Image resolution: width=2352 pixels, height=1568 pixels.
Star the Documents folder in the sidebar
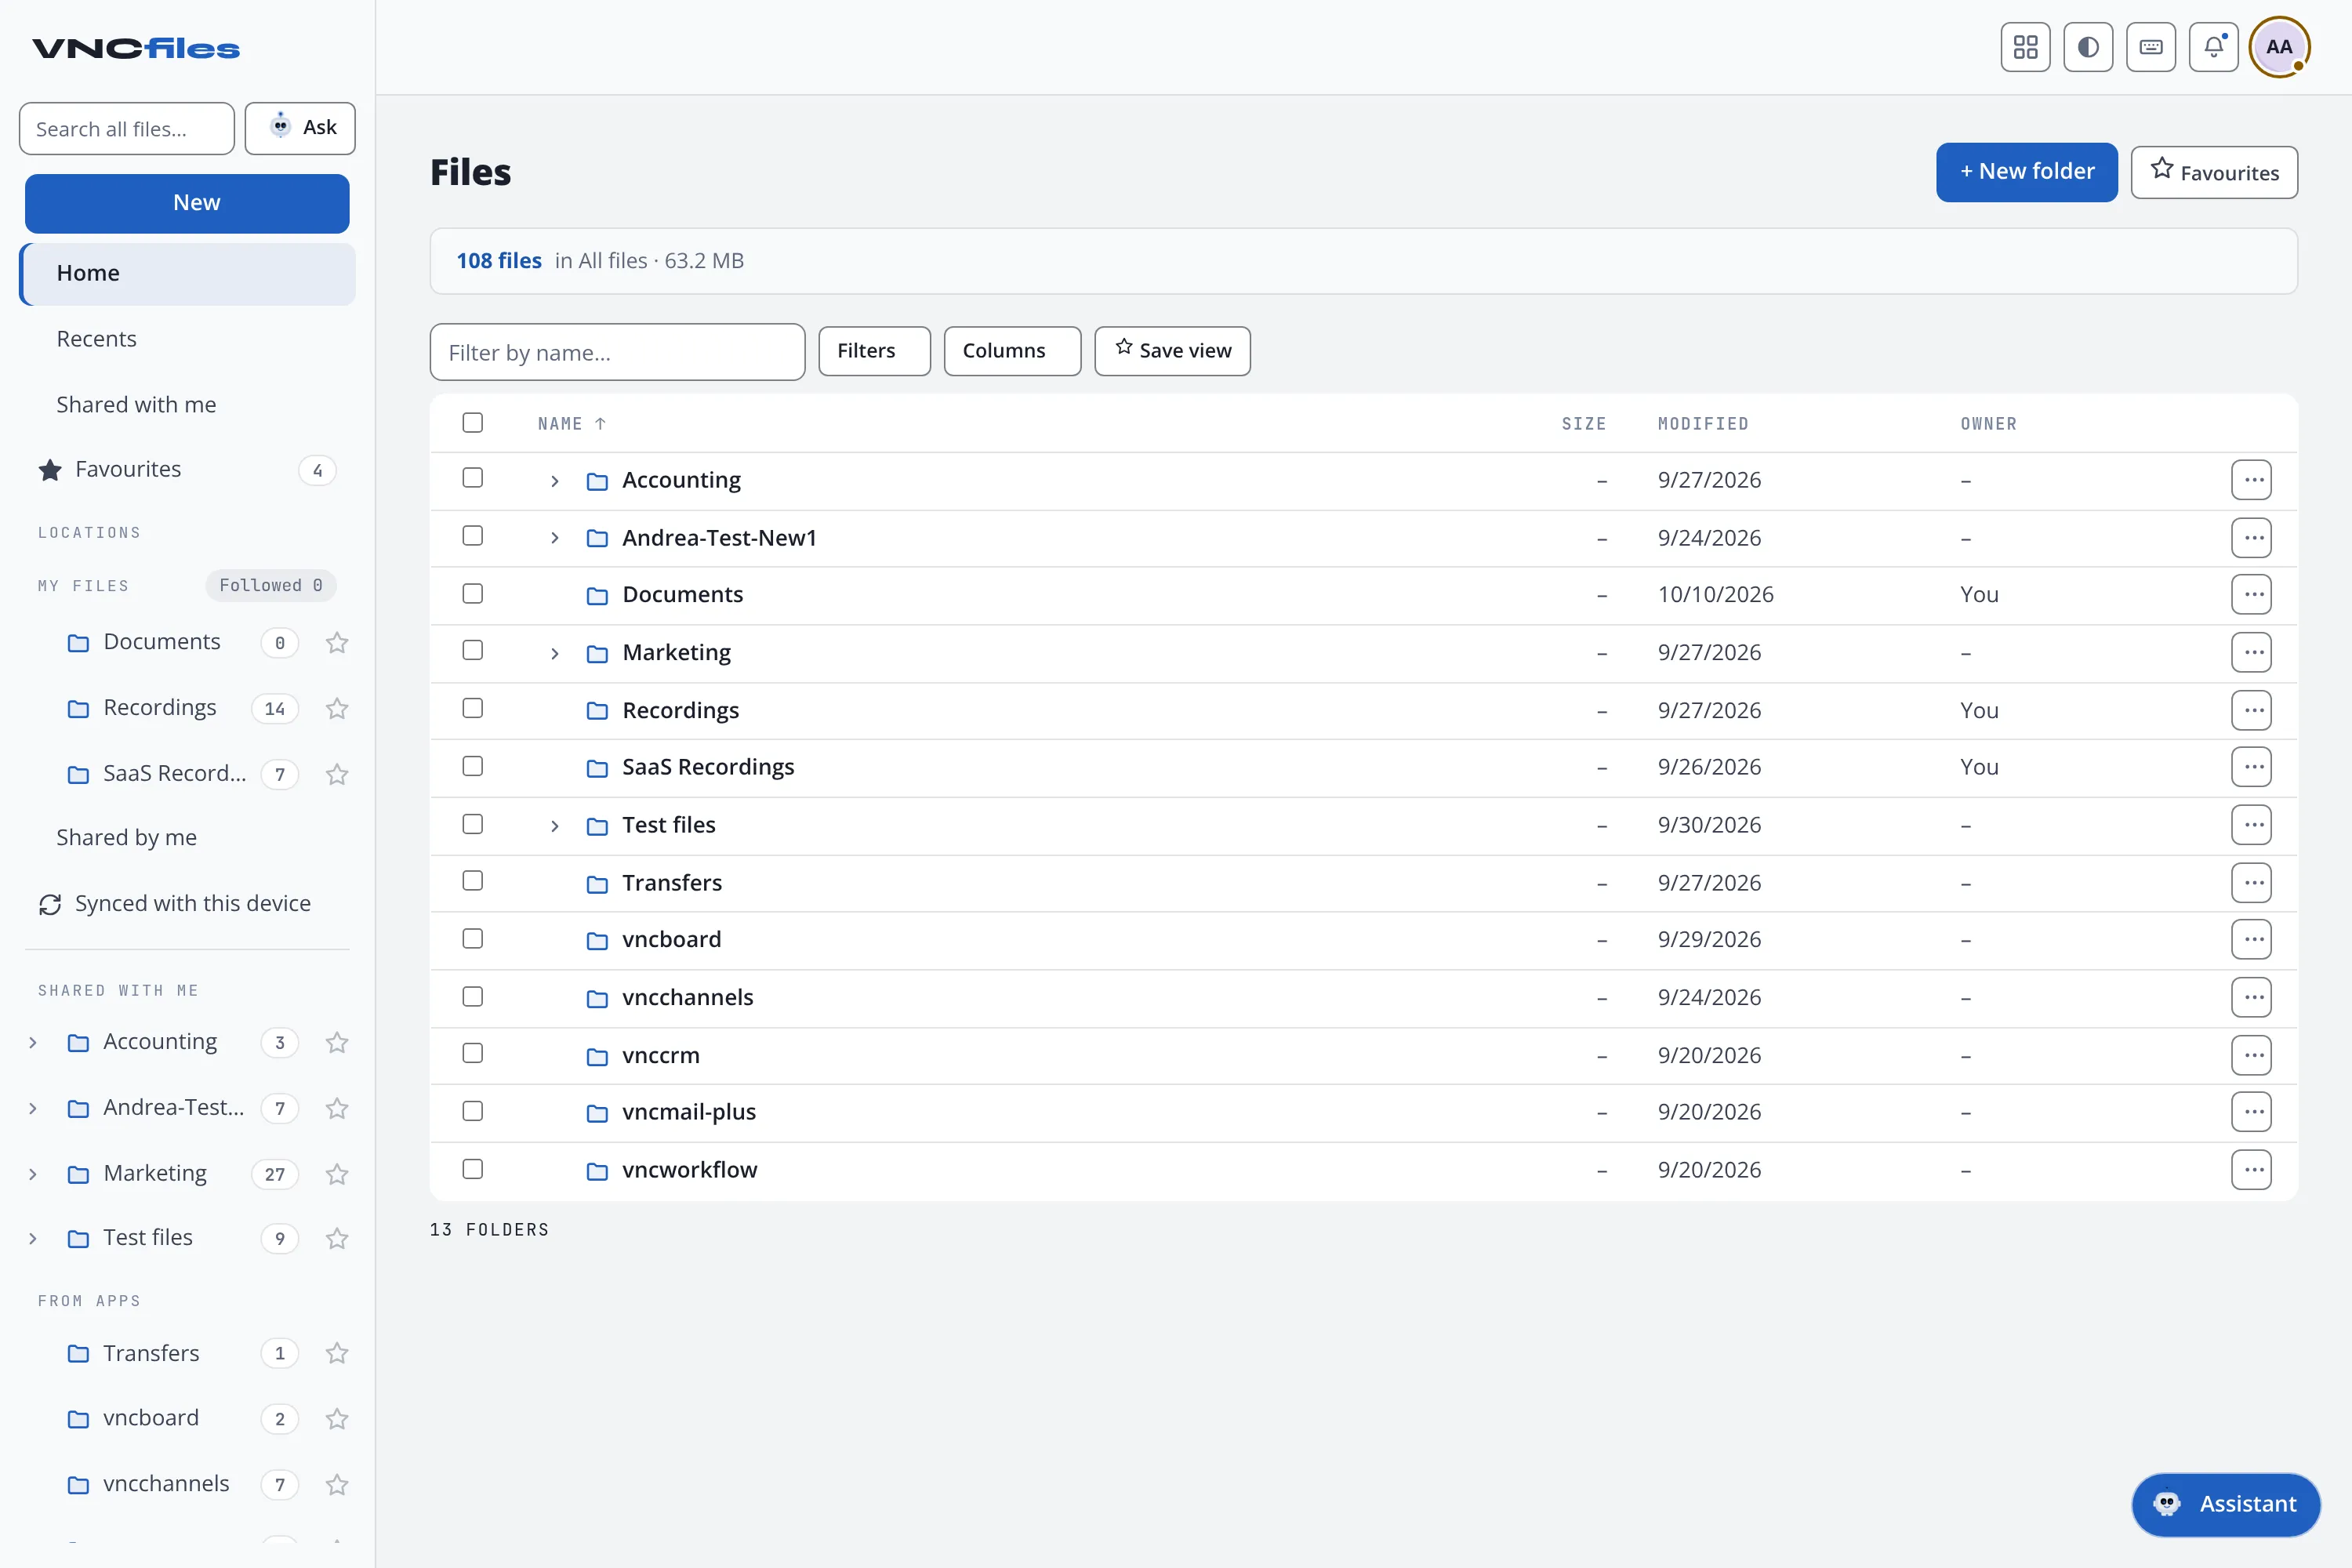tap(337, 642)
